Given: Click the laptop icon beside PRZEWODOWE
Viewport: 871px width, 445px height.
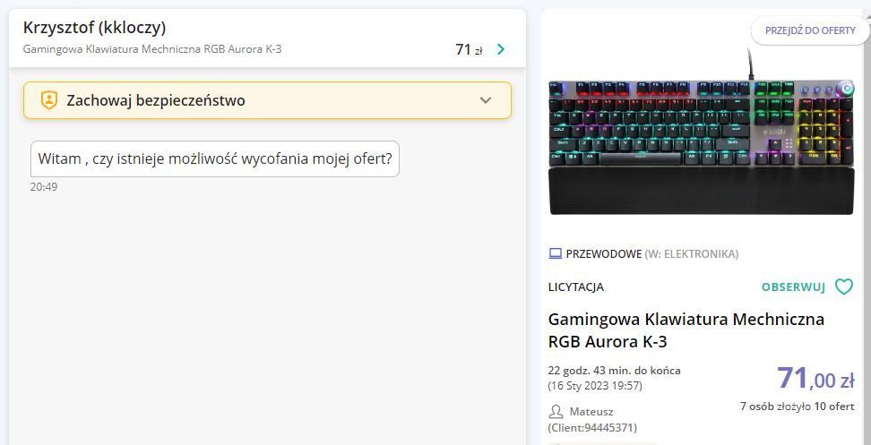Looking at the screenshot, I should [556, 254].
